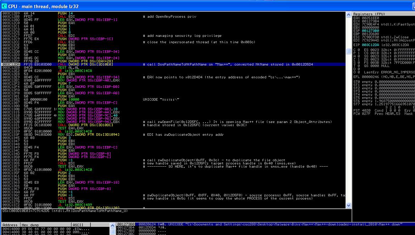The height and width of the screenshot is (235, 415).
Task: Select the PUSH 14 instruction at 003C12B9
Action: [x=65, y=13]
